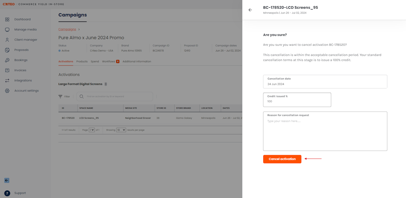Select the Client manager person icon

coord(7,40)
